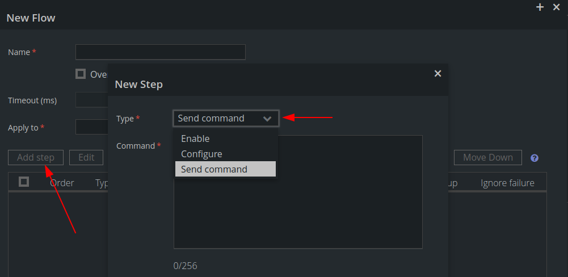Click the Ignore failure column header

coord(507,183)
